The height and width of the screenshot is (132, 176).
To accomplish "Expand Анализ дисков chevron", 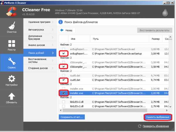I will click(53, 45).
